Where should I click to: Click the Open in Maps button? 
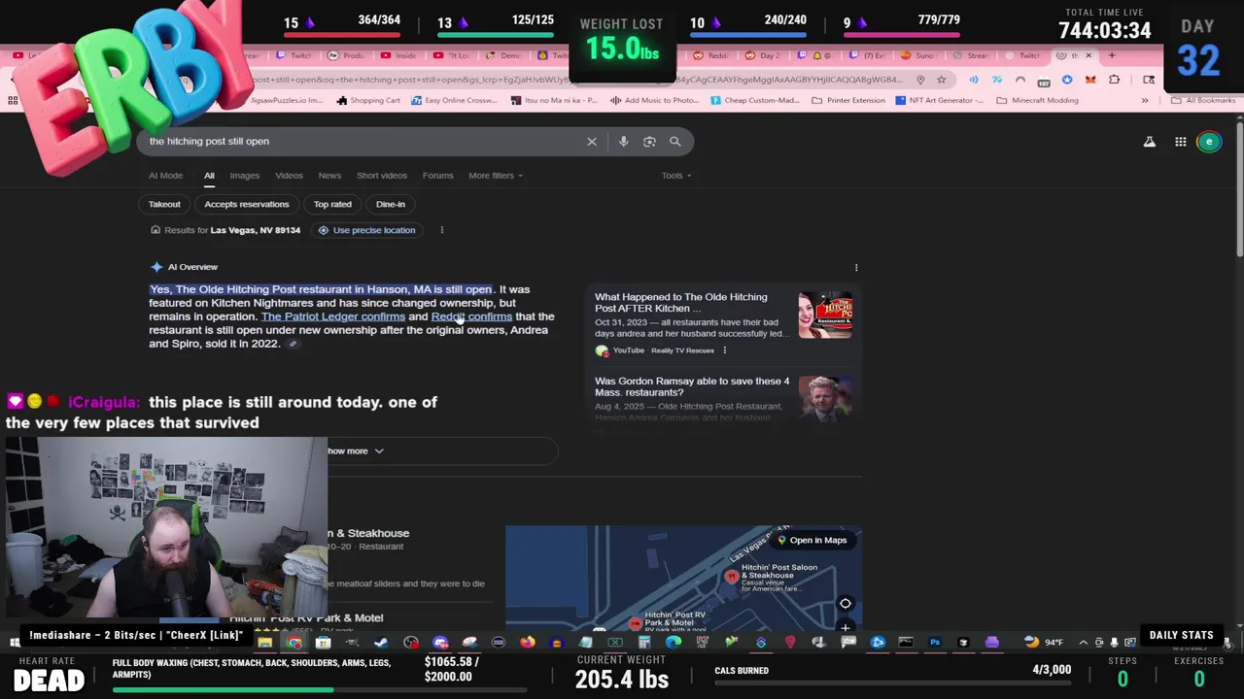tap(812, 541)
